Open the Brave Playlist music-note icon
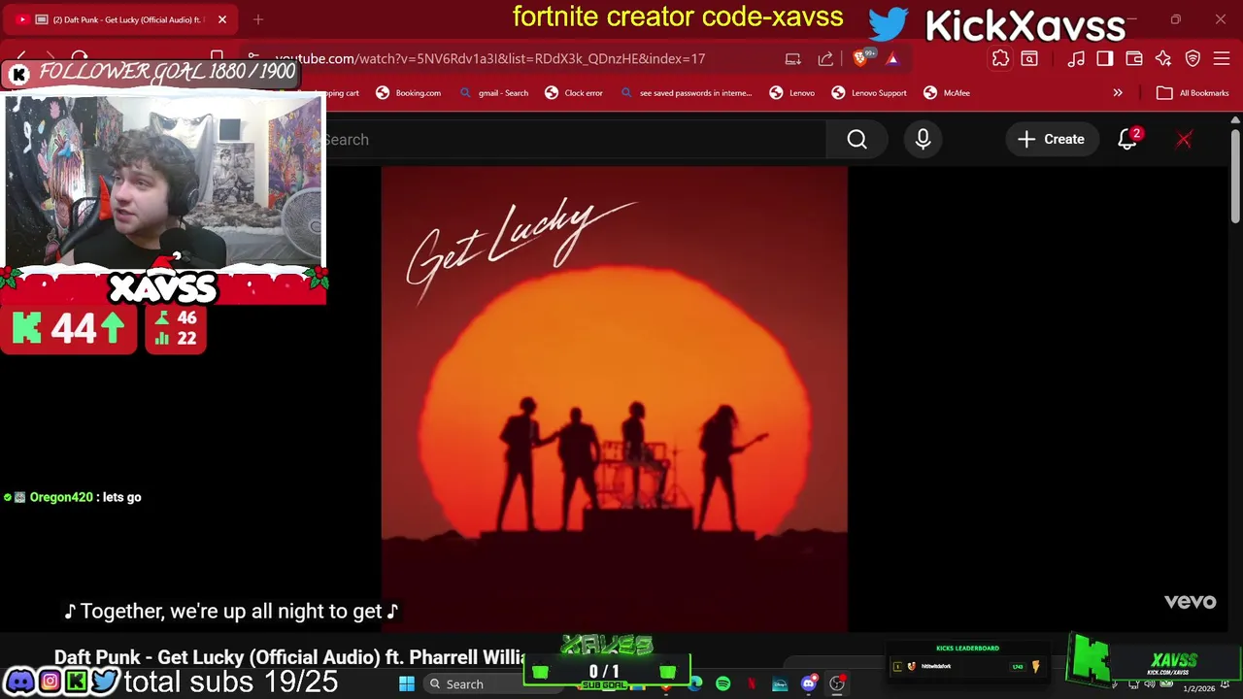The height and width of the screenshot is (699, 1243). click(1076, 59)
